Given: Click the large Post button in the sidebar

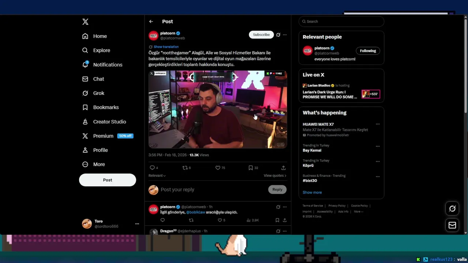Looking at the screenshot, I should point(107,180).
